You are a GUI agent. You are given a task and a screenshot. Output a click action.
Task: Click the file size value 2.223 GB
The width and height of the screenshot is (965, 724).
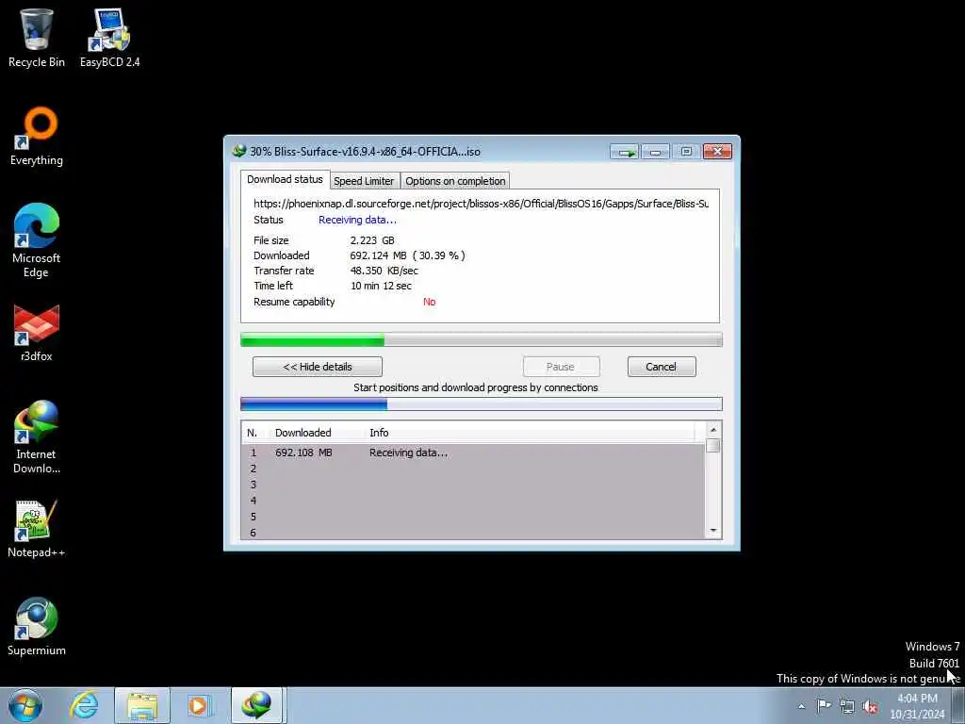[x=372, y=240]
